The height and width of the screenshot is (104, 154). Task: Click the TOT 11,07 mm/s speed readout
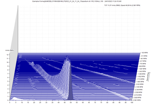[x=122, y=5]
